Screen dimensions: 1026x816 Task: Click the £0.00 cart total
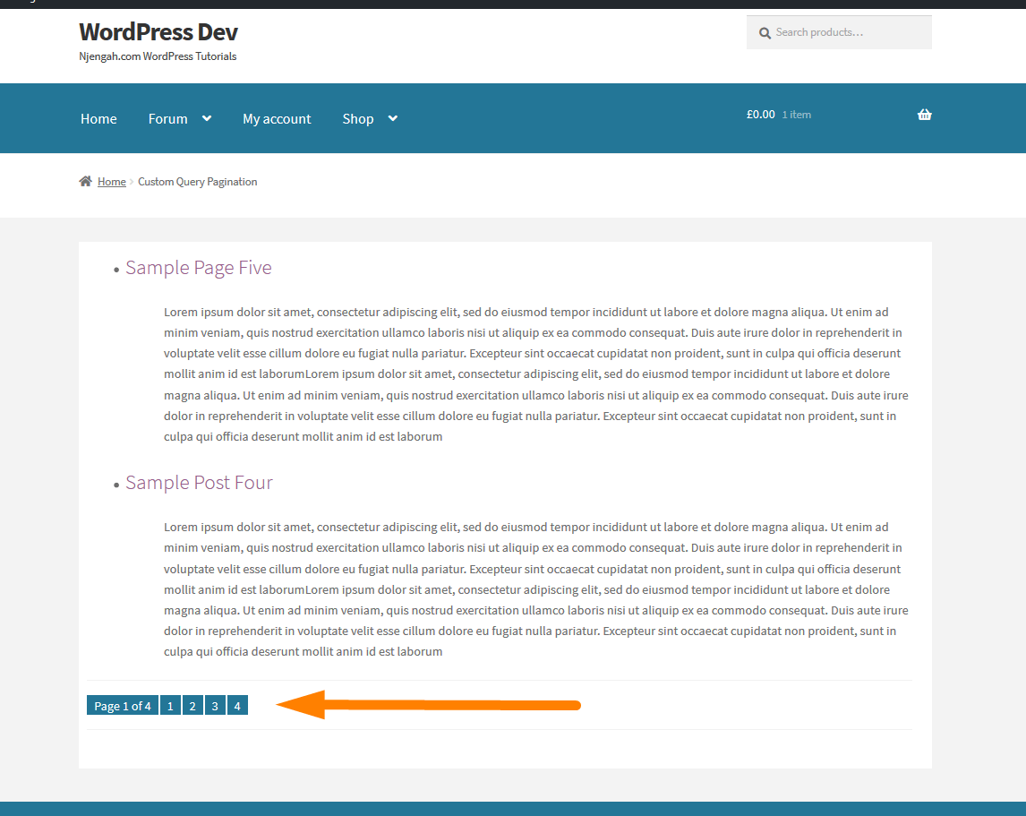(x=760, y=114)
